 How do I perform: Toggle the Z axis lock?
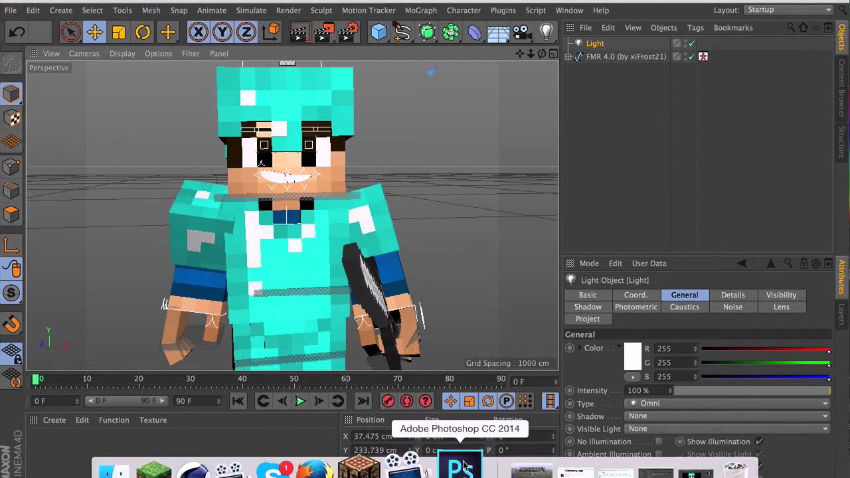pos(246,32)
